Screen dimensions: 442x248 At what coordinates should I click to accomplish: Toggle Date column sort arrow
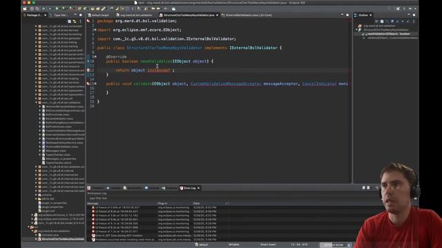click(226, 203)
